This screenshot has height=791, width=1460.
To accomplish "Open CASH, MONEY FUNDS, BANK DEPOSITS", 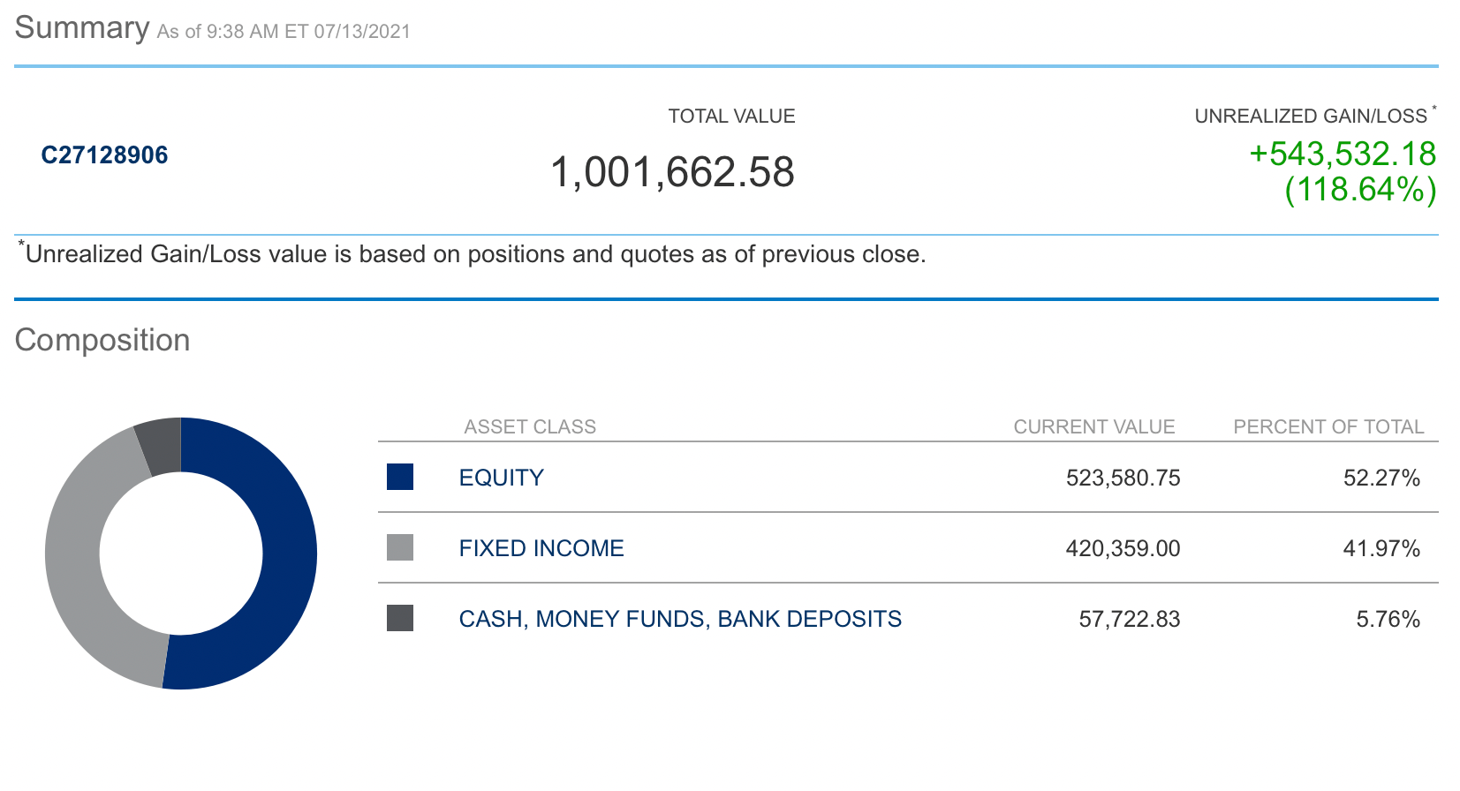I will [x=679, y=619].
